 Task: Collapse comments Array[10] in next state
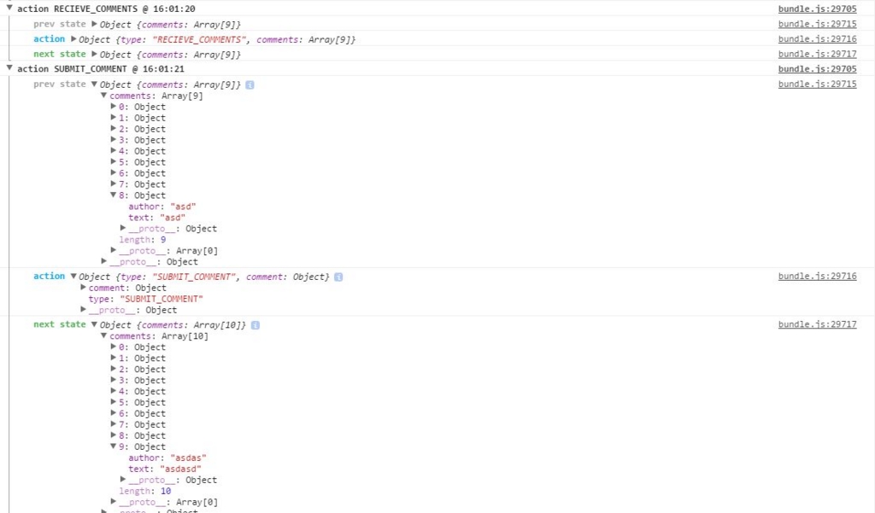click(x=103, y=335)
